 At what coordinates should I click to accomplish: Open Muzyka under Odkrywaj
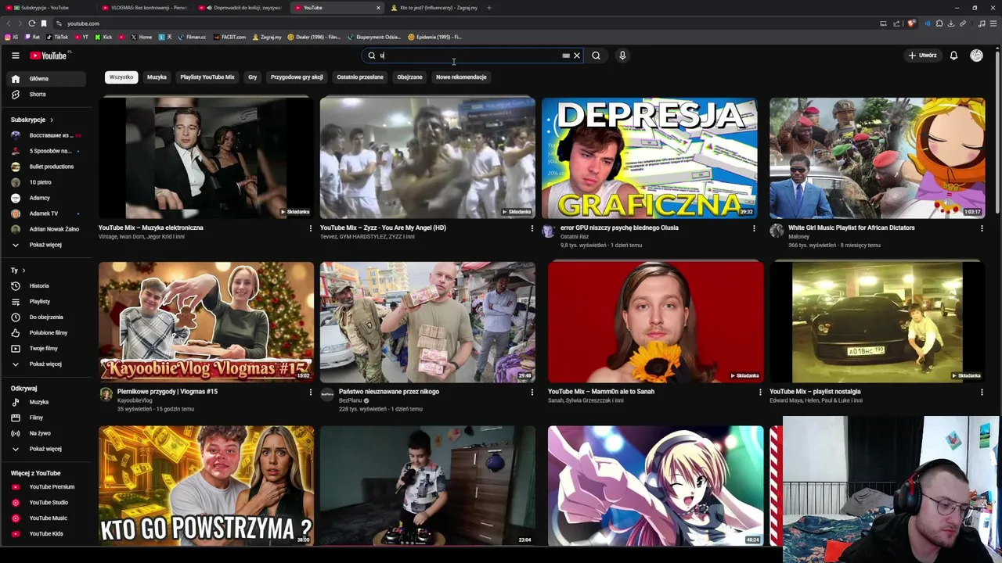[x=47, y=402]
